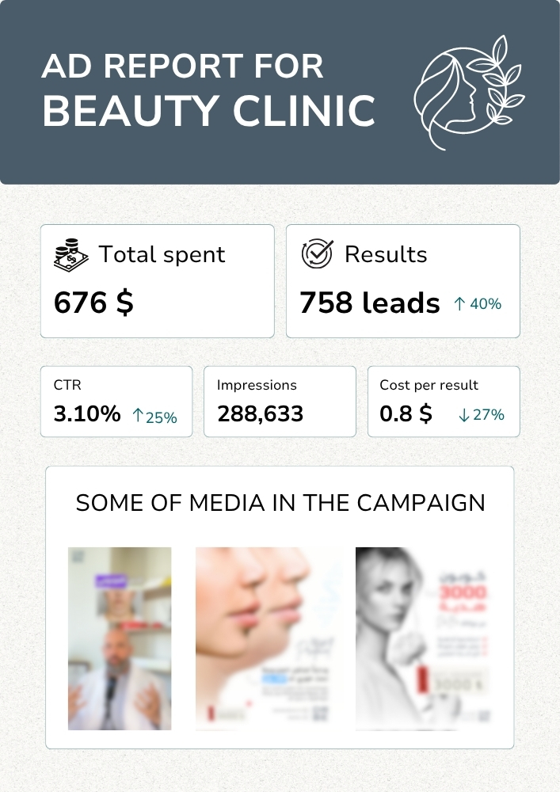Screen dimensions: 560x792
Task: Select the AD REPORT FOR heading
Action: tap(182, 67)
